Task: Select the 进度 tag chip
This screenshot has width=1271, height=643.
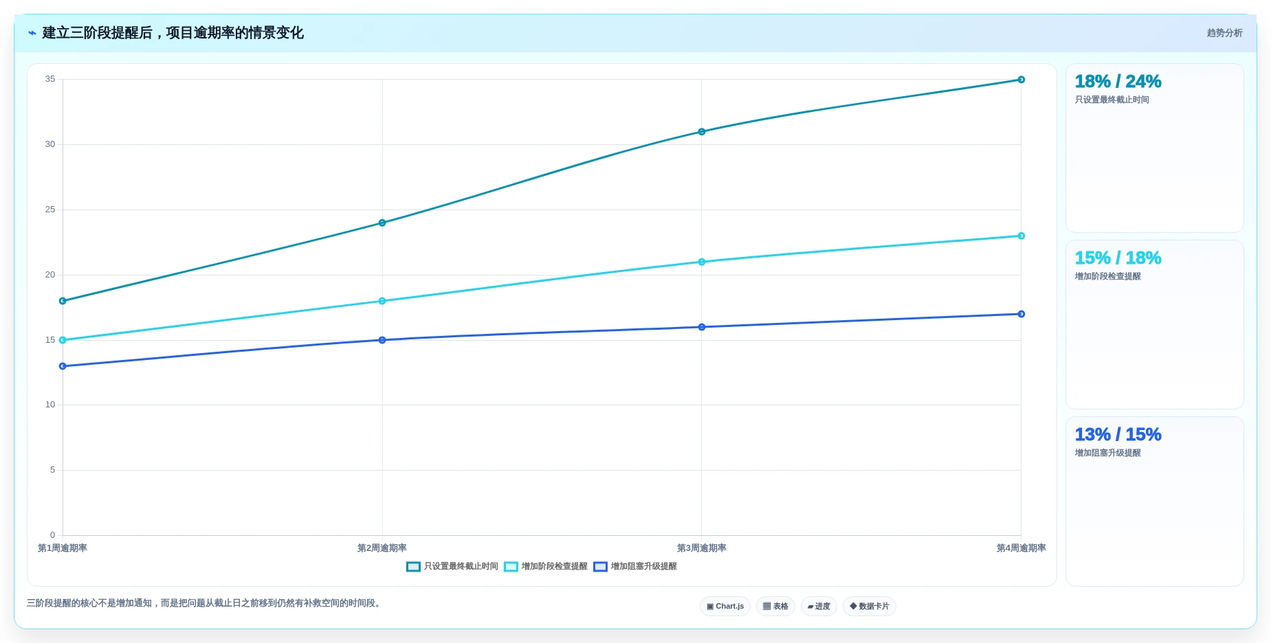Action: (x=819, y=607)
